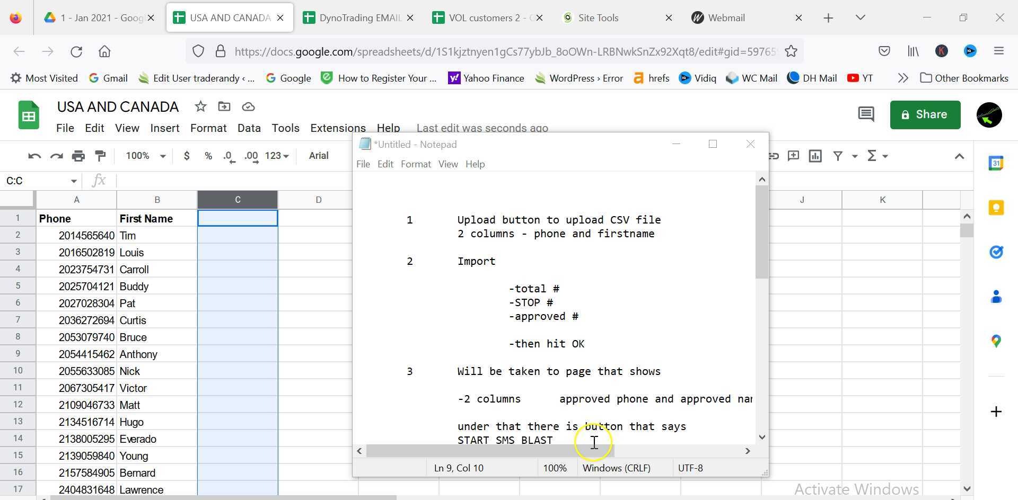Select the paint format roller icon
Viewport: 1018px width, 500px height.
(x=100, y=156)
